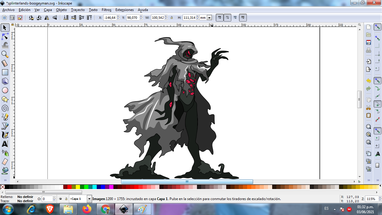Select the Measure ruler tool
This screenshot has width=382, height=215.
(x=5, y=63)
